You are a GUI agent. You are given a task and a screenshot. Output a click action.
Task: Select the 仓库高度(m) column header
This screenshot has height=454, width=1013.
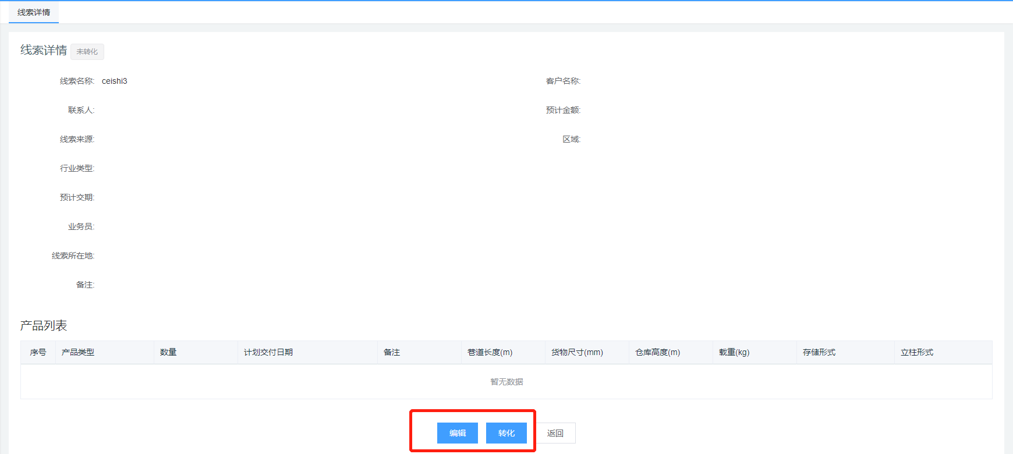pos(657,352)
